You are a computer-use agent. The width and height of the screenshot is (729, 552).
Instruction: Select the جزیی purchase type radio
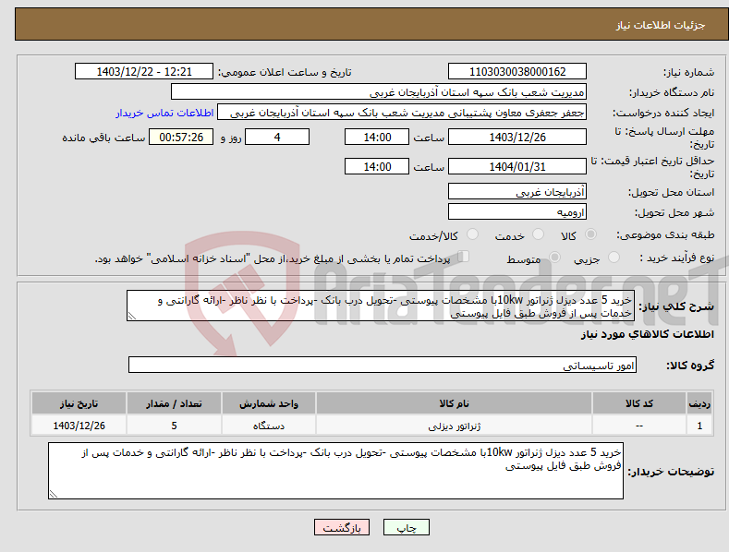[x=614, y=257]
